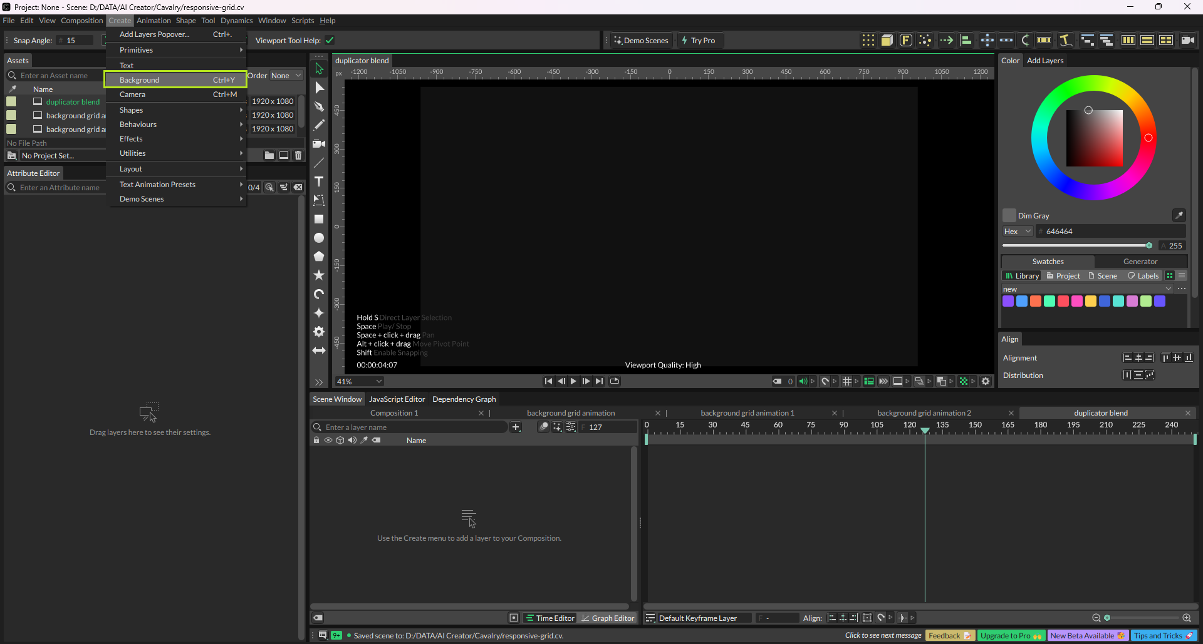
Task: Select the Ellipse shape tool
Action: point(319,238)
